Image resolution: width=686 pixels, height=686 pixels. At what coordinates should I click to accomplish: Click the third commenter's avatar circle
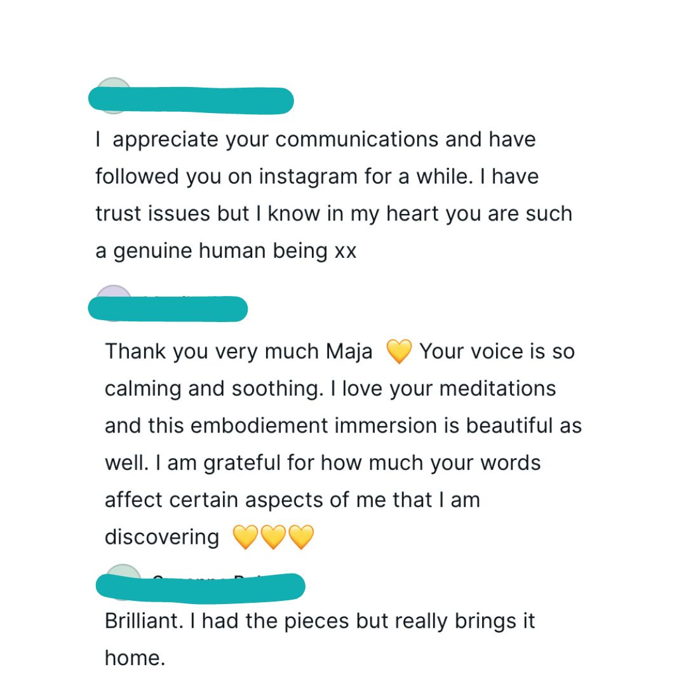point(123,571)
